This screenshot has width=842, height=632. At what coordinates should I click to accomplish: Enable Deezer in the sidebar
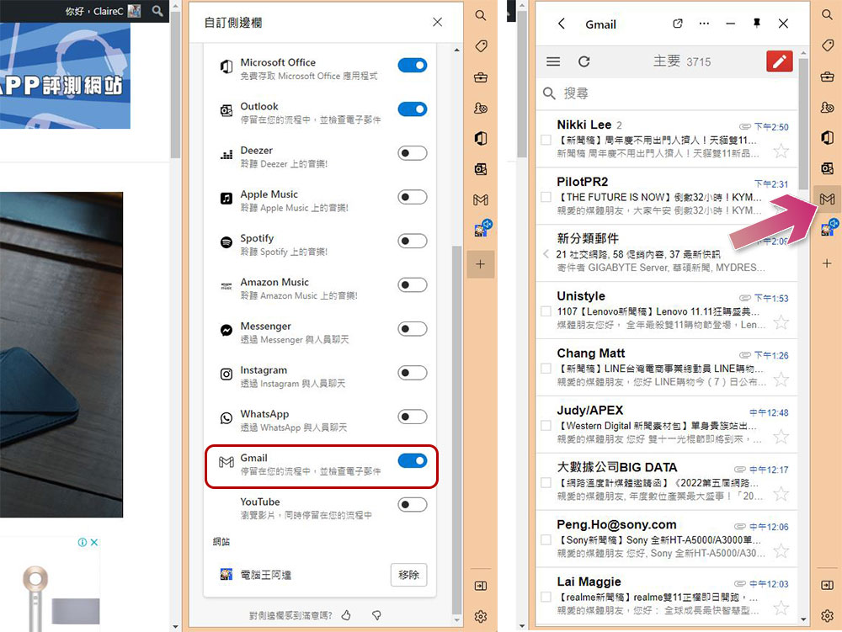coord(413,153)
